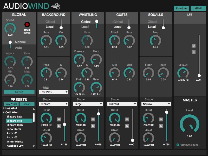Click the Squalls HiCut knob

pyautogui.click(x=148, y=118)
